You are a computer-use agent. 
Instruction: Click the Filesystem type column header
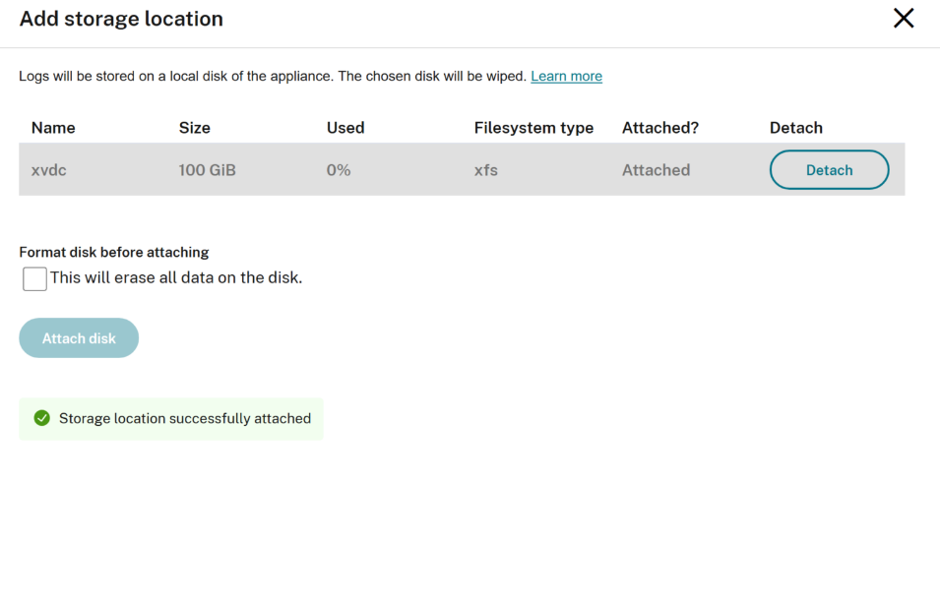pyautogui.click(x=533, y=128)
